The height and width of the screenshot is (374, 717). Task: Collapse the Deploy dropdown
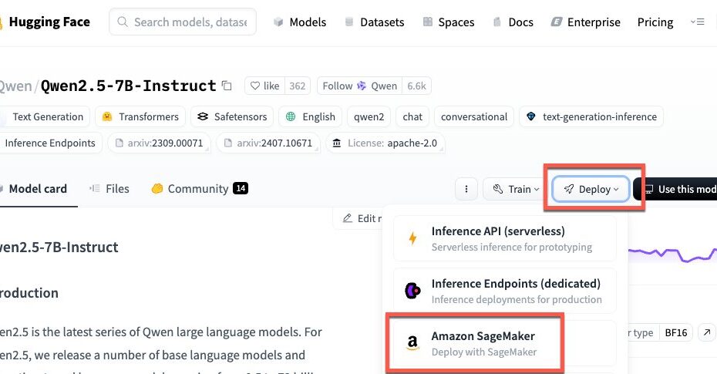click(x=591, y=189)
